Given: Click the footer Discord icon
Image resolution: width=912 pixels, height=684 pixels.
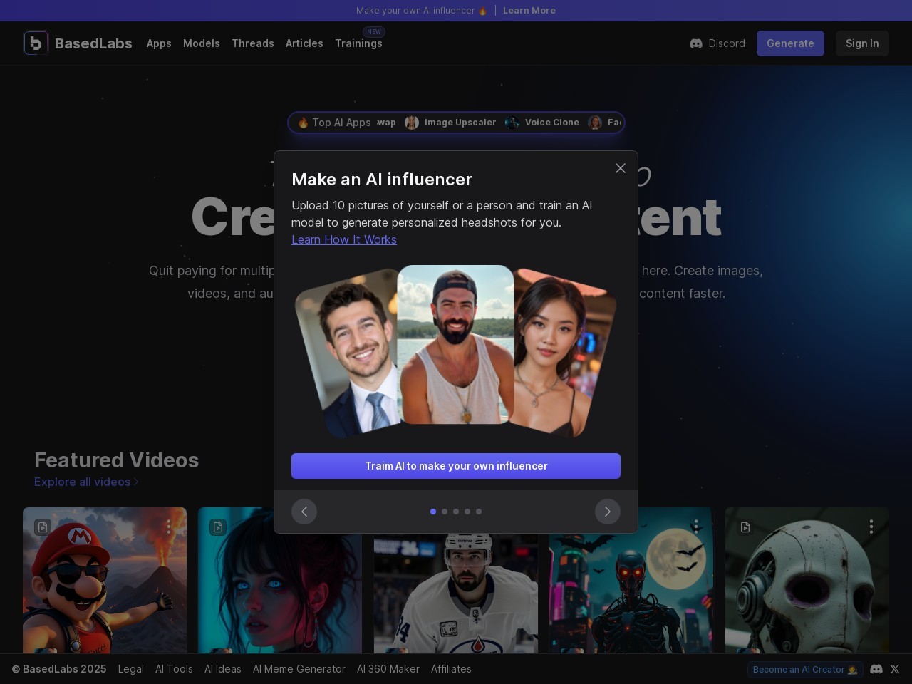Looking at the screenshot, I should coord(876,669).
